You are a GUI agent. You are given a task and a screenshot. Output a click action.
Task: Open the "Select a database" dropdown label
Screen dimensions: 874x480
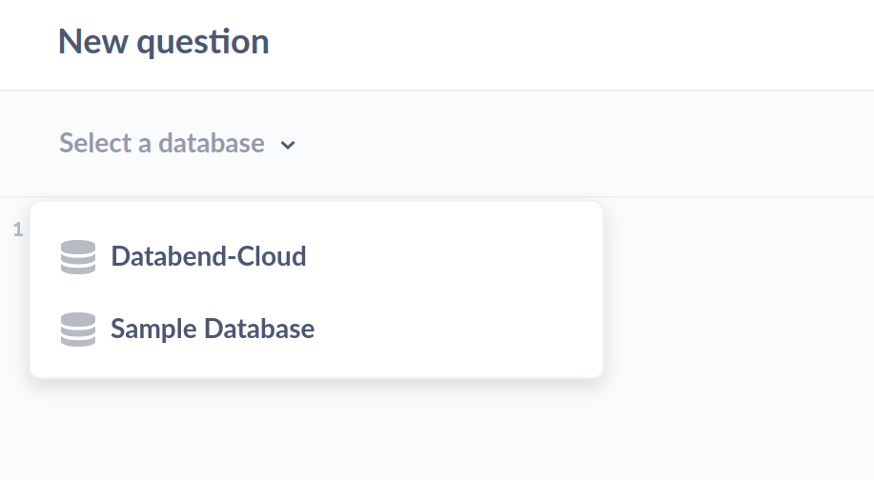point(162,144)
